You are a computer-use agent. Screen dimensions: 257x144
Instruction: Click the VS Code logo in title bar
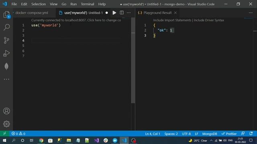click(5, 4)
